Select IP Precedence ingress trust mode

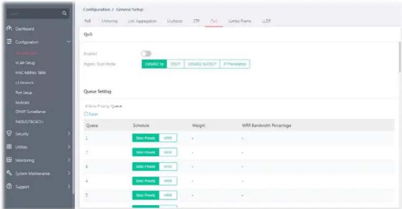(235, 64)
